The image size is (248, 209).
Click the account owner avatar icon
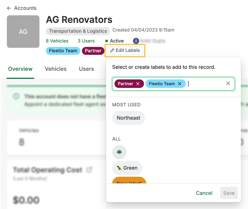(x=136, y=41)
